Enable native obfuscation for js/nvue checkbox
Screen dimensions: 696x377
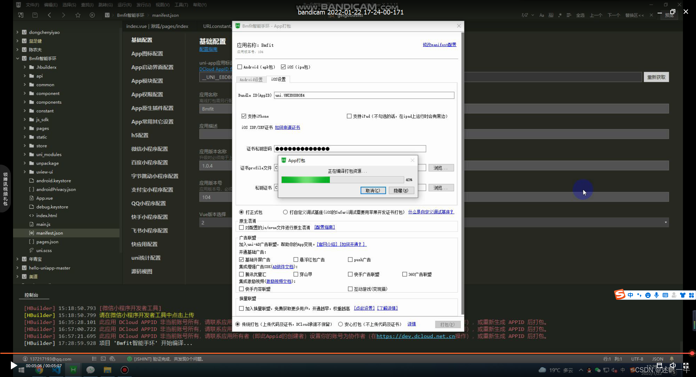[x=241, y=228]
